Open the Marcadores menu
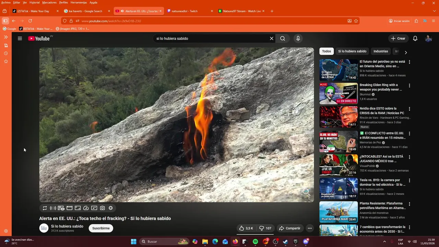 point(49,2)
